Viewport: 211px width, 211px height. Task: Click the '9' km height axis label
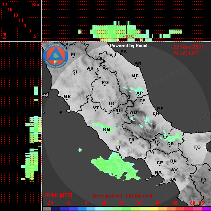click(25, 26)
